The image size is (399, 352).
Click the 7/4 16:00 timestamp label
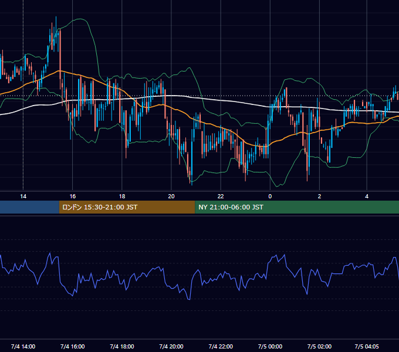click(x=73, y=346)
